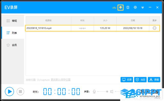Click the xliu username
The image size is (164, 101).
point(114,8)
